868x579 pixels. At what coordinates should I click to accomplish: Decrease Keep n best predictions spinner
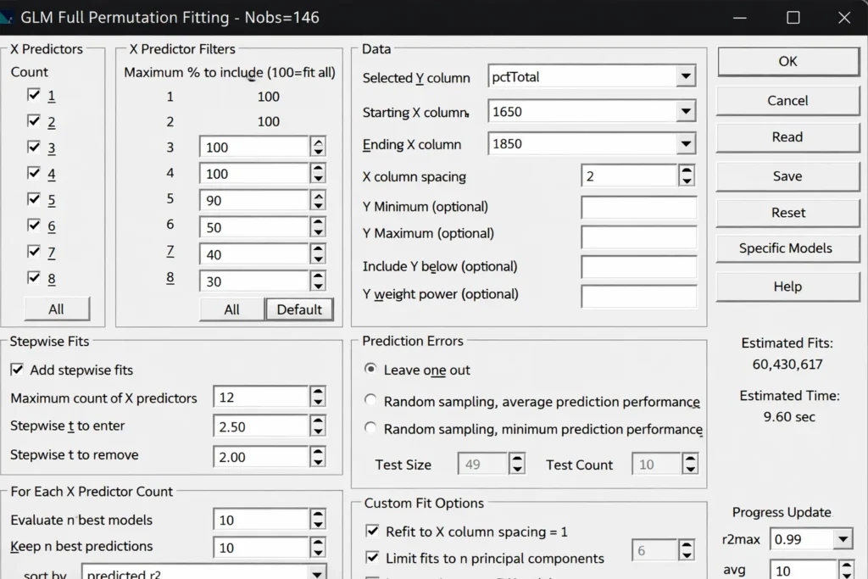pyautogui.click(x=318, y=553)
